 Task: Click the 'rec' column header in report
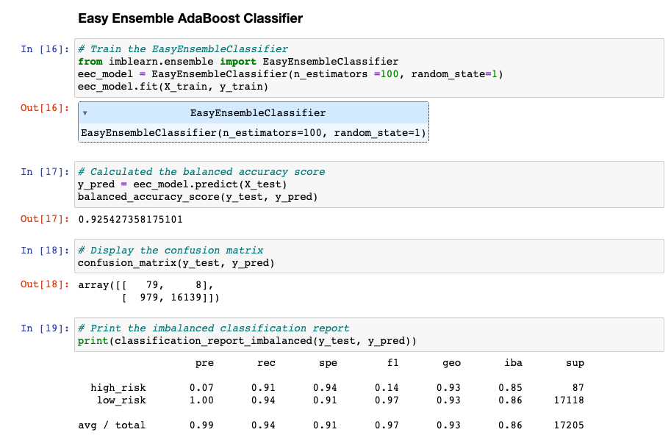tap(266, 364)
